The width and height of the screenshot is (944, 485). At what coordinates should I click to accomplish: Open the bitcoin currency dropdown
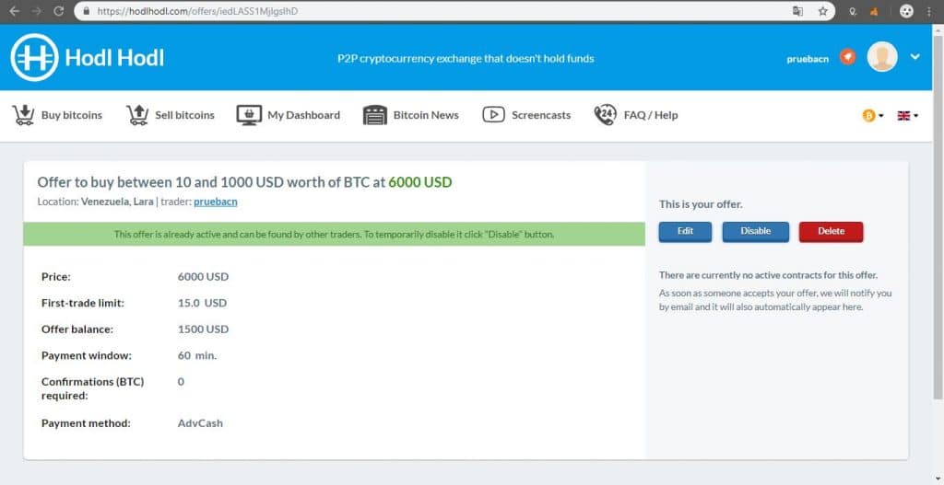click(872, 115)
